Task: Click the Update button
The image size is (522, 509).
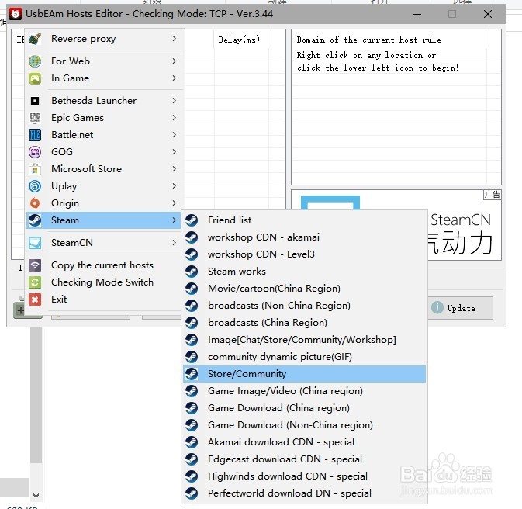Action: pos(461,308)
